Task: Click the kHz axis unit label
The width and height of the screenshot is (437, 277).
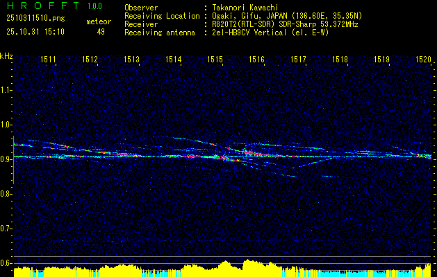Action: [x=6, y=56]
